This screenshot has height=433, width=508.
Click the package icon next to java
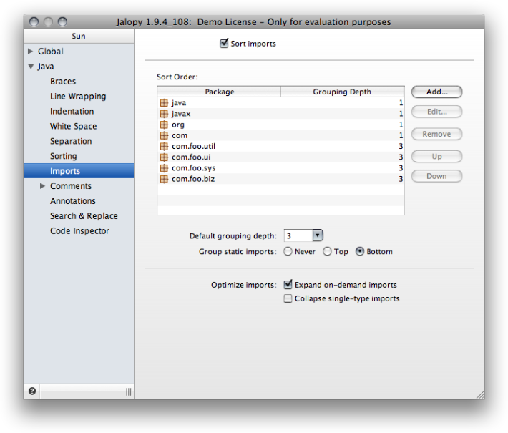[164, 103]
